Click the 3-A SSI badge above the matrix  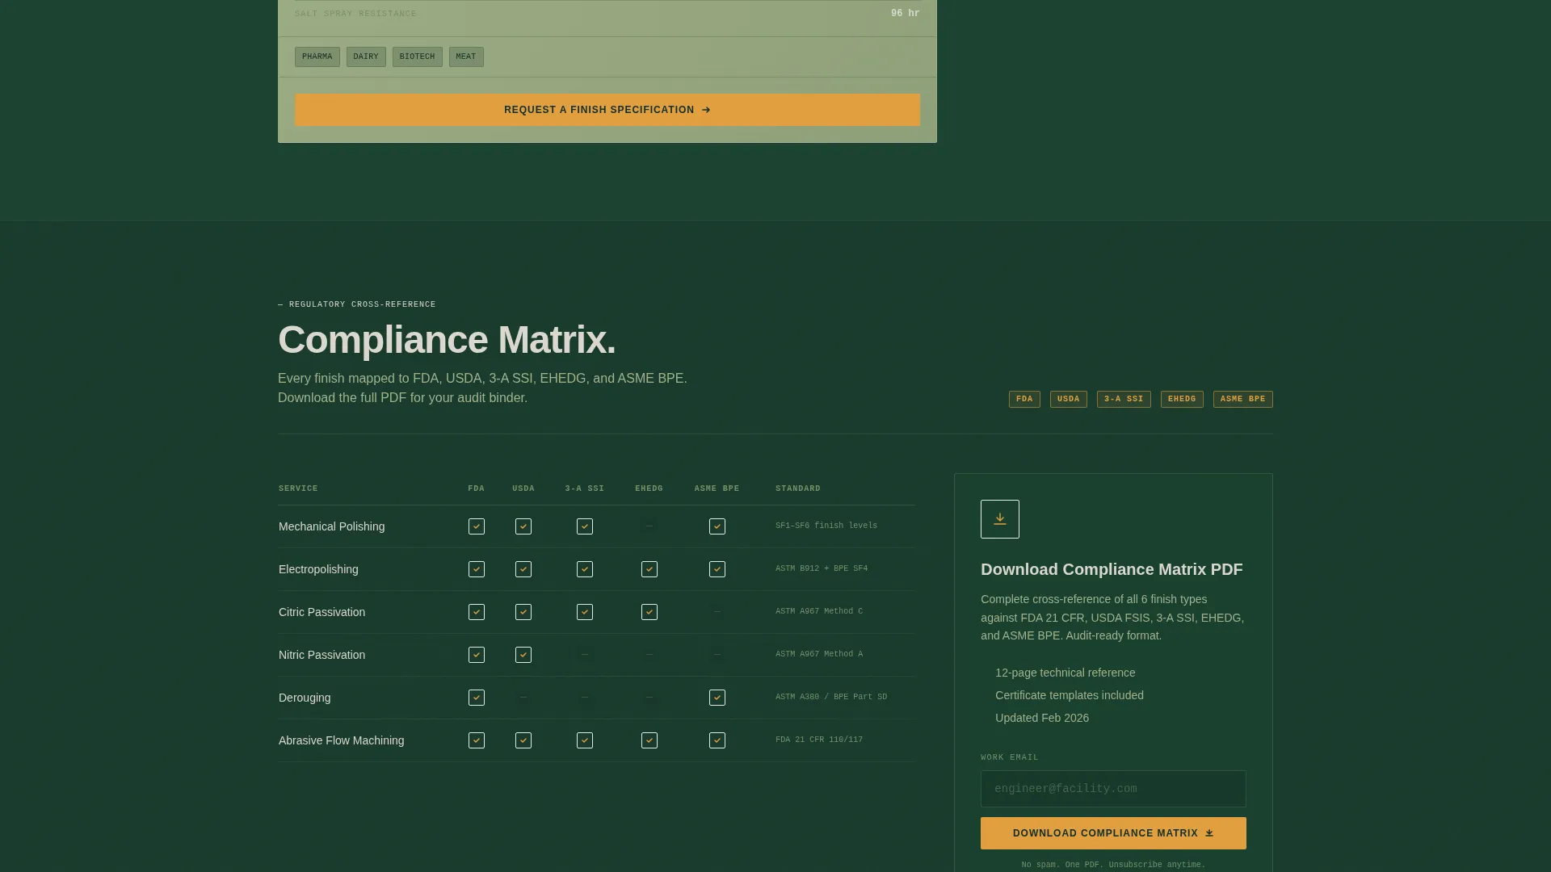pos(1124,399)
